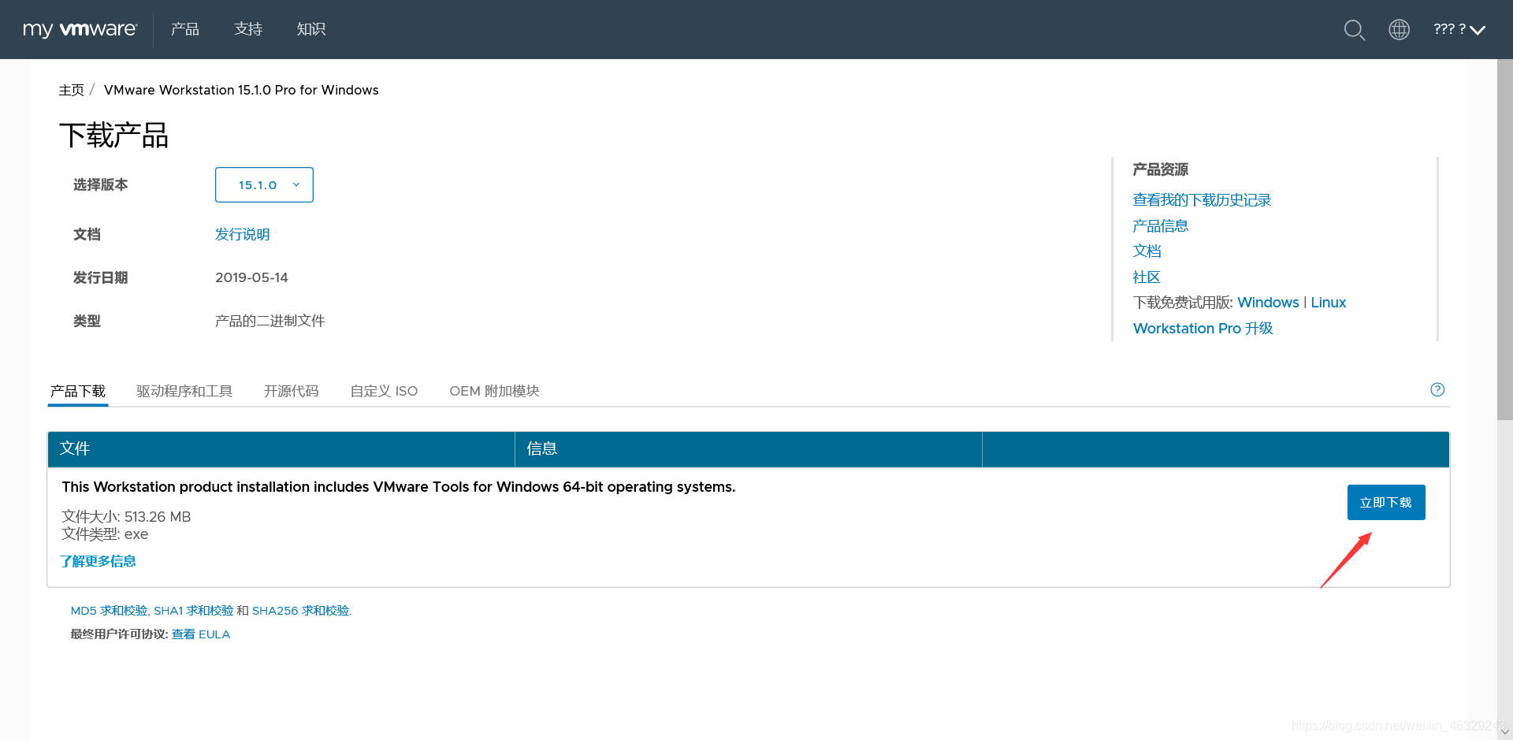
Task: Open 查看我的下载历史记录 link
Action: point(1202,200)
